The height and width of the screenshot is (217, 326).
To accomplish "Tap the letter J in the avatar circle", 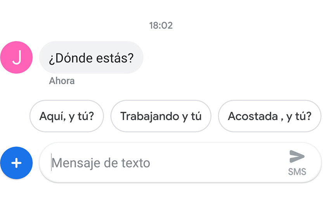I will (16, 57).
